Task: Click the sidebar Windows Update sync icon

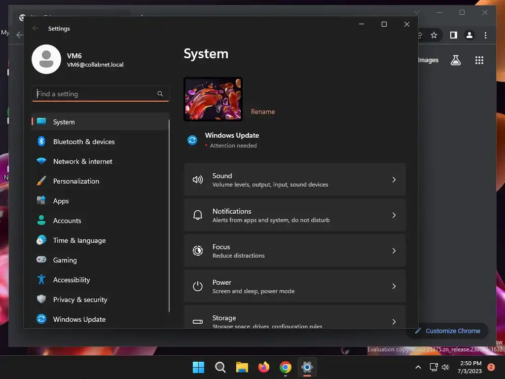Action: pos(41,319)
